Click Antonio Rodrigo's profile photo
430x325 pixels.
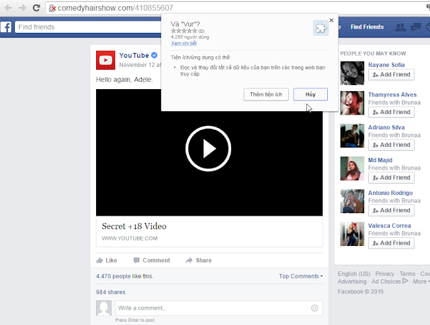coord(352,201)
